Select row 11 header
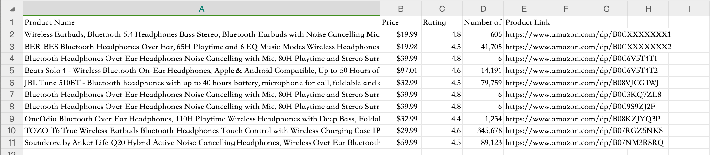 click(12, 143)
